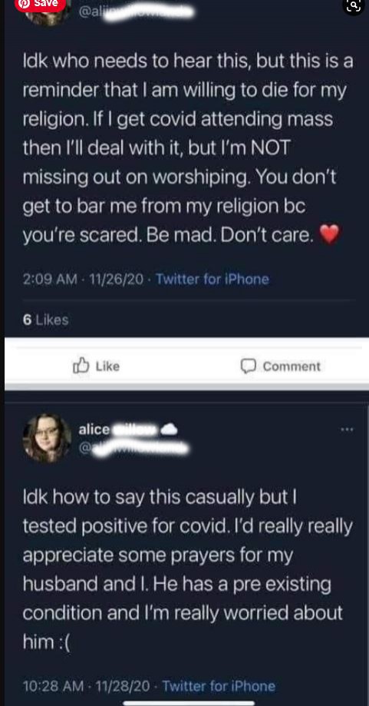Open the visual search lens icon

click(x=354, y=6)
